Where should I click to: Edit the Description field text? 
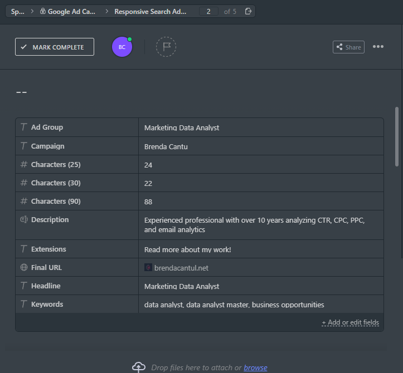click(261, 225)
